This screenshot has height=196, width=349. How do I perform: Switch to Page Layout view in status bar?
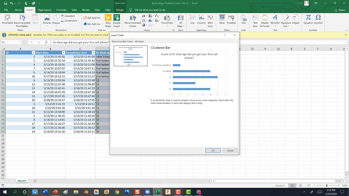[x=300, y=185]
